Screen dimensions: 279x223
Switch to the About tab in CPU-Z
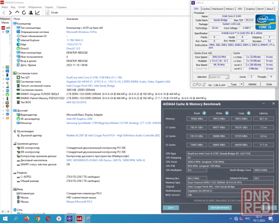270,9
